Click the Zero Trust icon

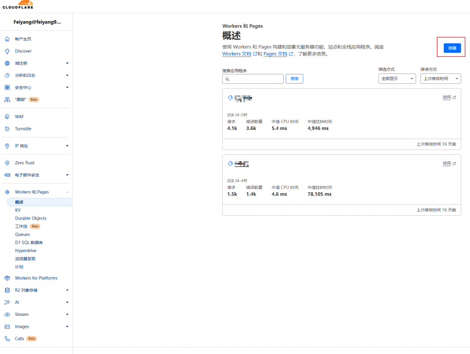click(7, 163)
